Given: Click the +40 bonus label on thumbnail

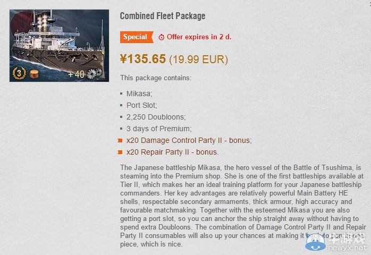Looking at the screenshot, I should [x=76, y=74].
